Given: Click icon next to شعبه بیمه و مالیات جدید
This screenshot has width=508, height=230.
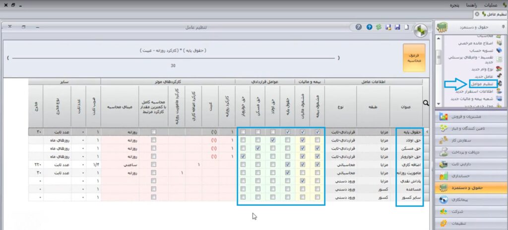Looking at the screenshot, I should 499,98.
